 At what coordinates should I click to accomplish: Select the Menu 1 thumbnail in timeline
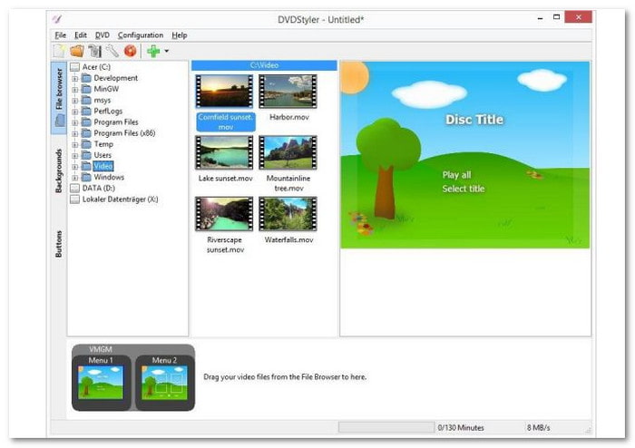101,382
